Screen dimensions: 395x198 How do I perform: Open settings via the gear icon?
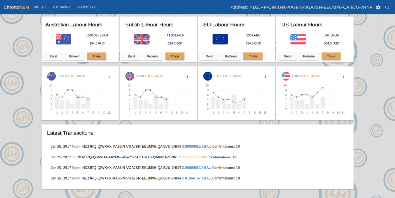[x=378, y=7]
